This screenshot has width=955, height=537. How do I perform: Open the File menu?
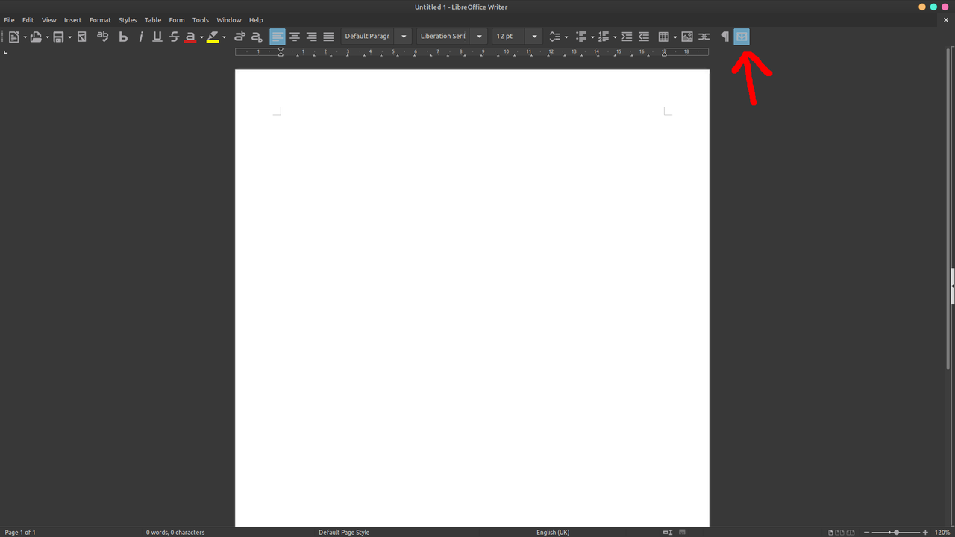pos(9,20)
